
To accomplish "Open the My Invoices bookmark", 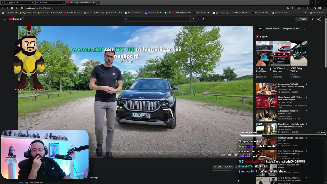I will (x=281, y=13).
